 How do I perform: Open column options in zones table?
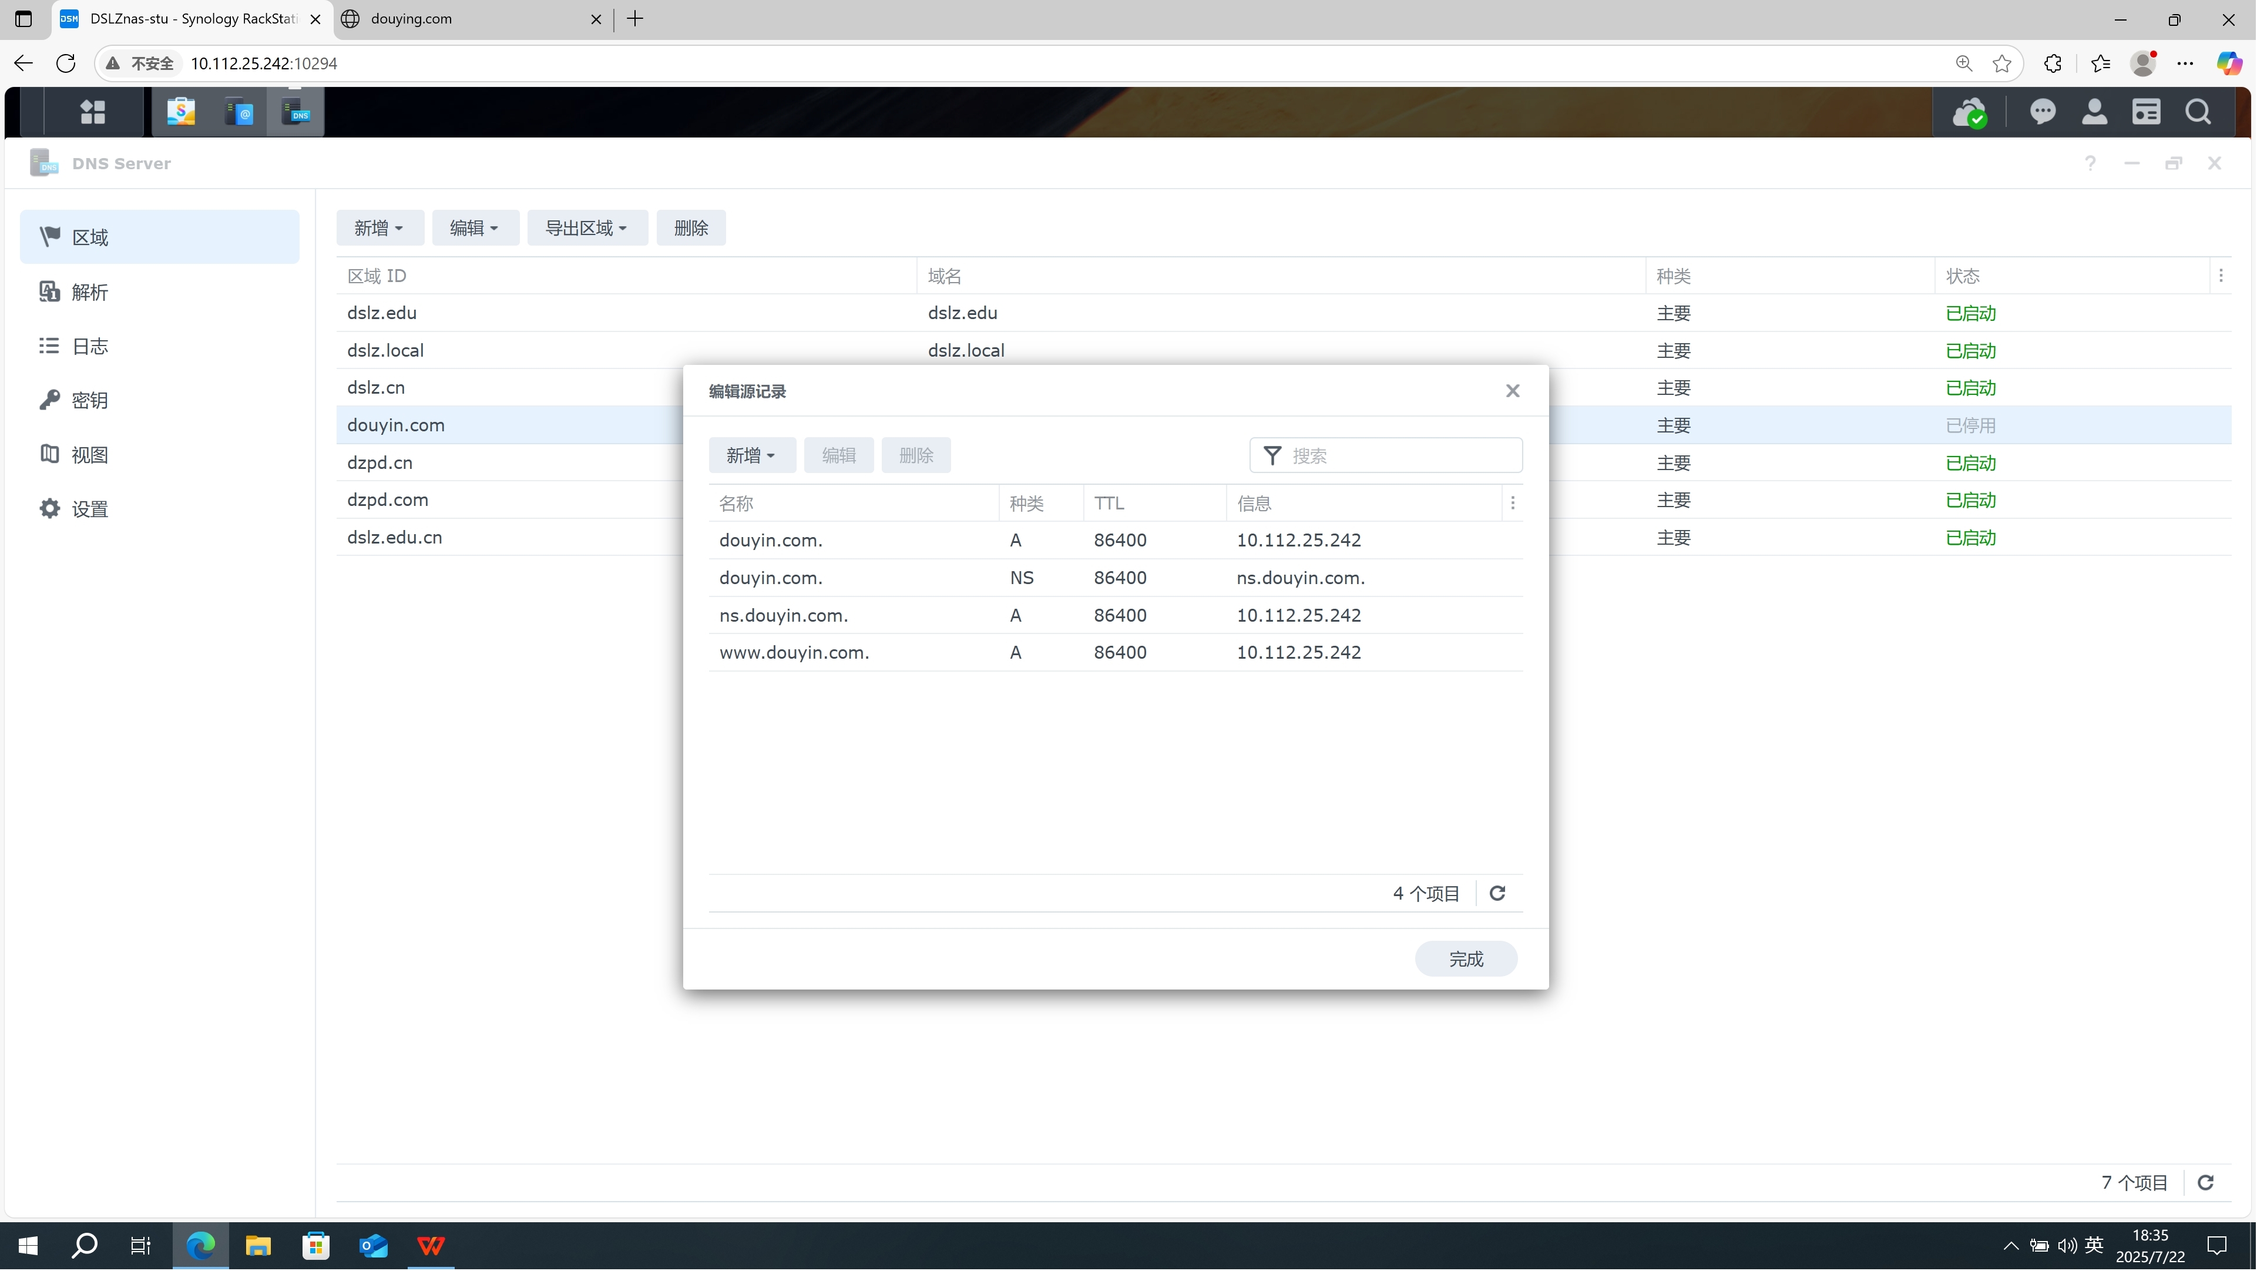(x=2220, y=275)
